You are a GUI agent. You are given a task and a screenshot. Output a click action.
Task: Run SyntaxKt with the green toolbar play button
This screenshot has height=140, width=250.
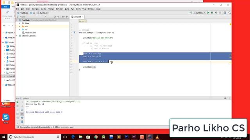[208, 13]
